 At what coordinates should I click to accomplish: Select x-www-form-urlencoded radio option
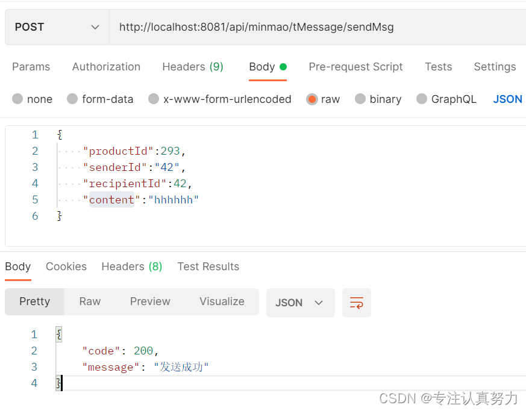click(x=154, y=99)
